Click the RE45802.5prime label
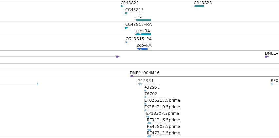Viewport: 279px width, 138px height. 163,127
